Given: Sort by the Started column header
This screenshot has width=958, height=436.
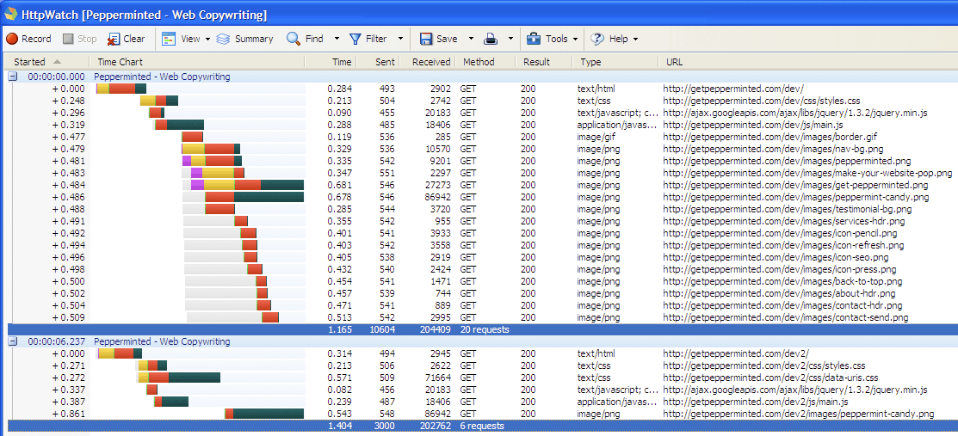Looking at the screenshot, I should click(x=30, y=62).
